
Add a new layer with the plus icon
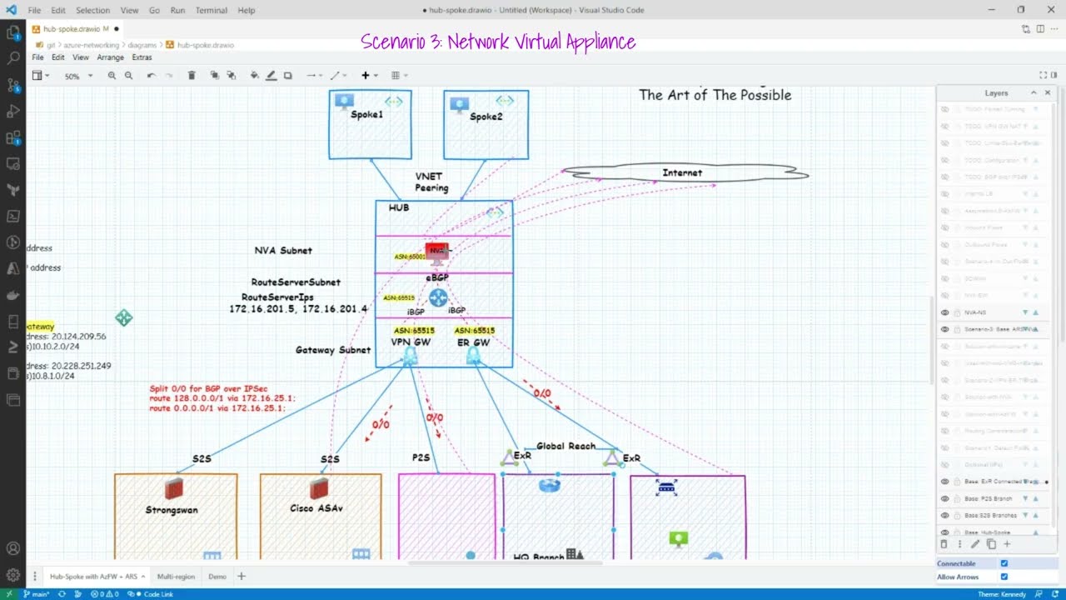(1007, 544)
